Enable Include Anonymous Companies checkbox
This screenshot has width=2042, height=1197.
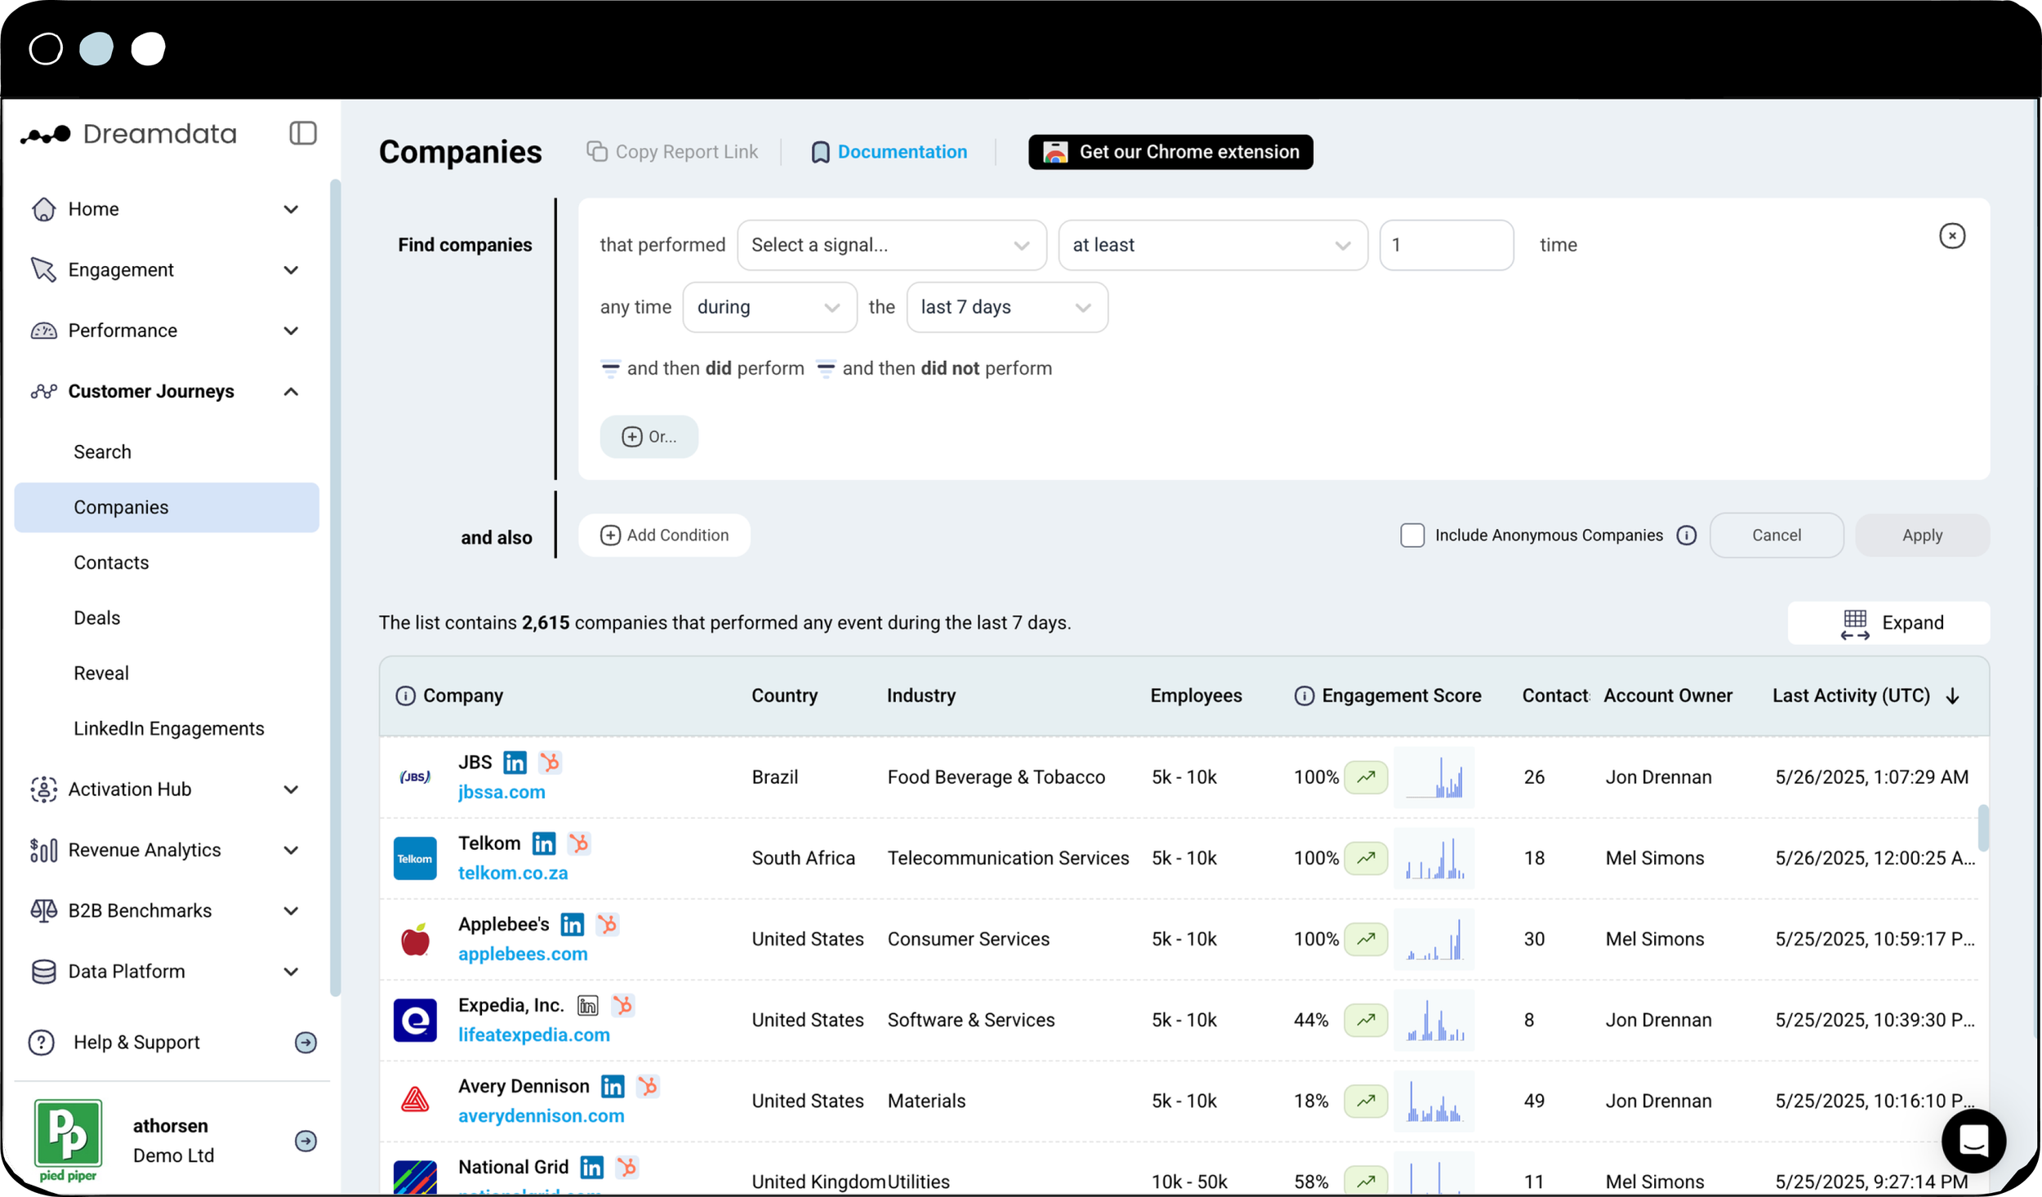[1412, 535]
